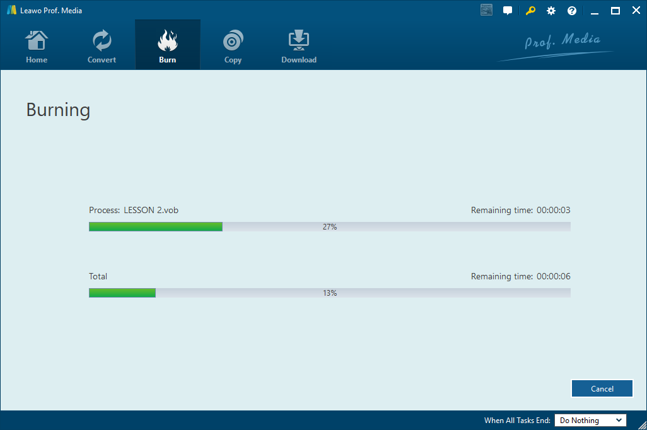Open the Convert module

pos(102,45)
